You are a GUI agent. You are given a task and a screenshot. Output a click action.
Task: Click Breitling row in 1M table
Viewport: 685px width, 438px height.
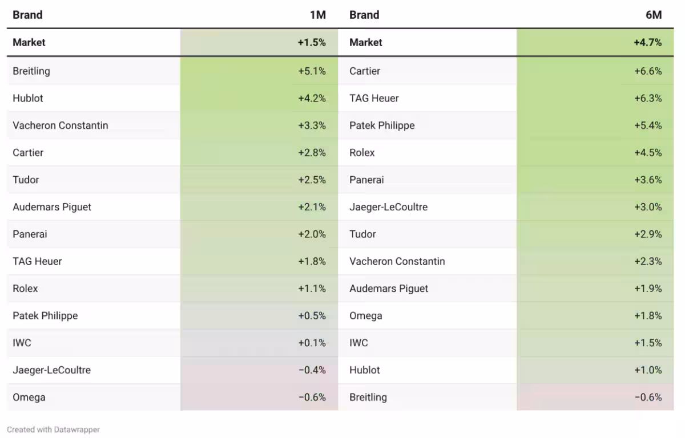point(172,71)
